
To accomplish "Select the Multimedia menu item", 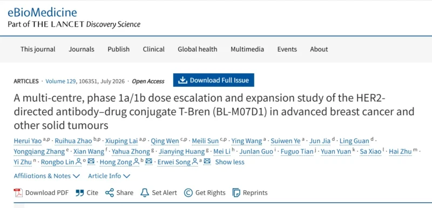I will click(247, 49).
